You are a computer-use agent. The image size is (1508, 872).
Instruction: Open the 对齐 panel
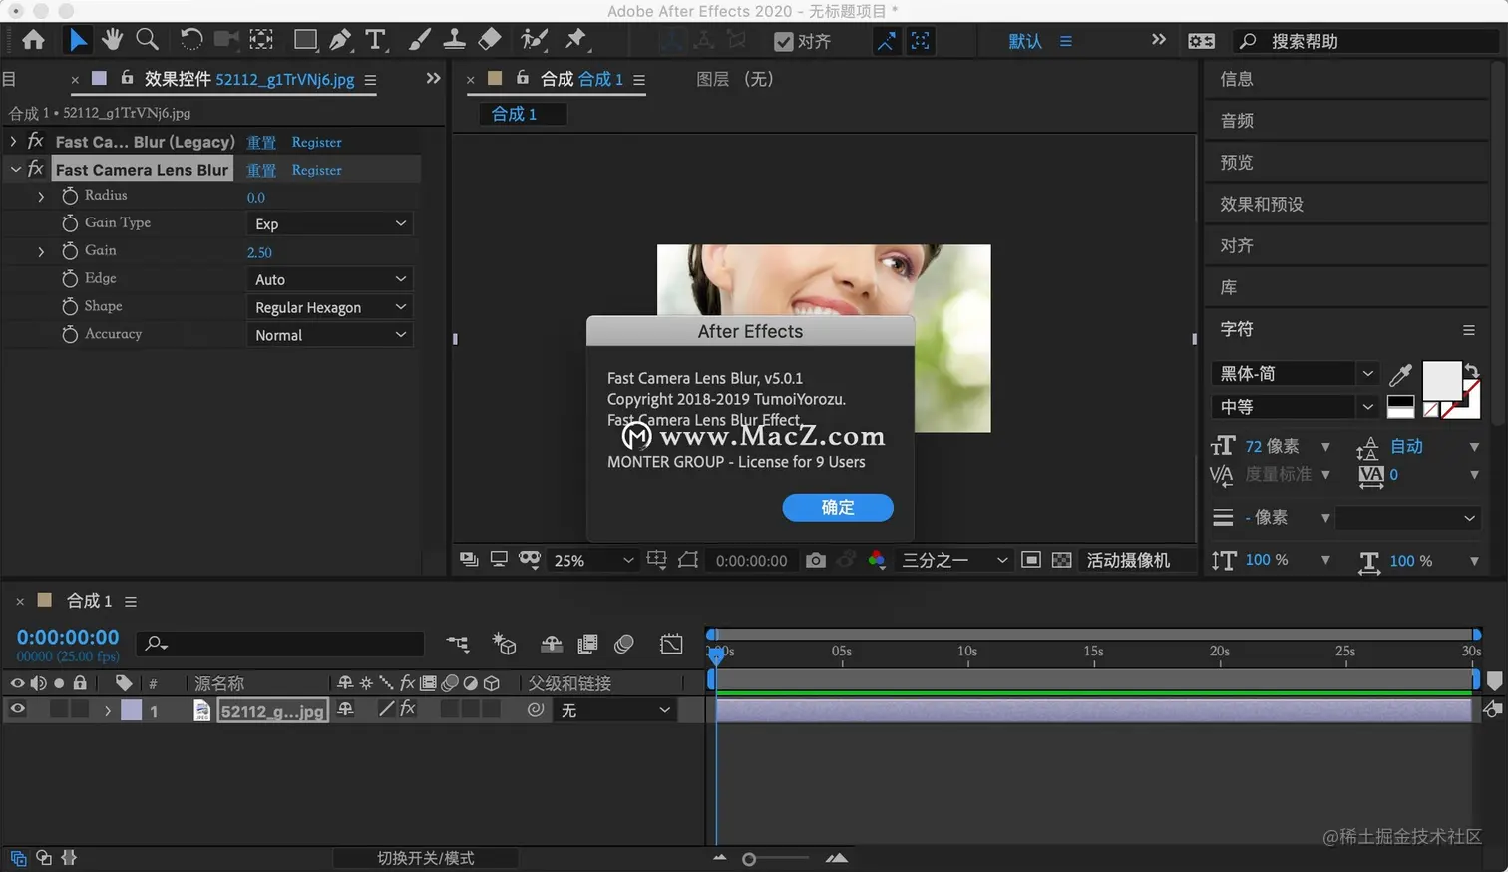coord(1237,246)
